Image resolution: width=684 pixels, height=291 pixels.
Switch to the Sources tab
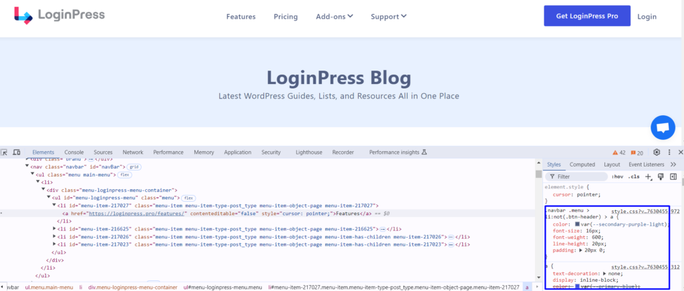pos(103,152)
